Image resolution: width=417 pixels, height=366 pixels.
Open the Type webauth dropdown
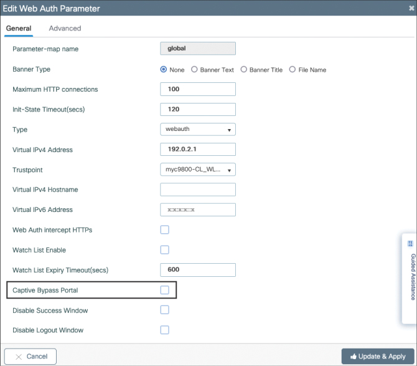(197, 130)
